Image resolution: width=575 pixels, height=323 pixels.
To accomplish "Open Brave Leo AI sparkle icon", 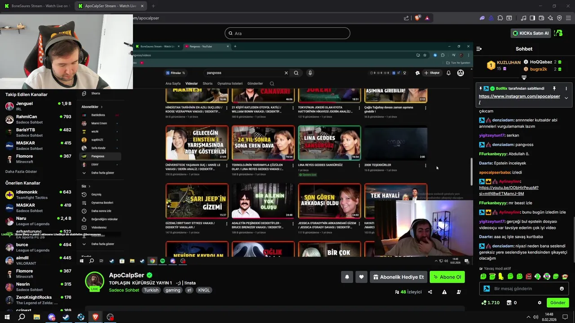I will 550,18.
